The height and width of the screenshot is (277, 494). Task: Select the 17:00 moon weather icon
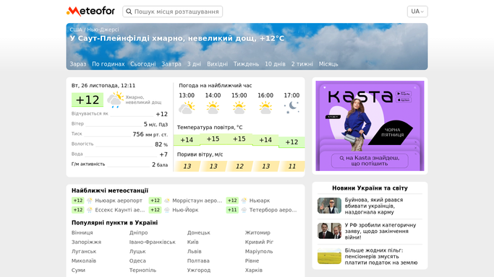coord(291,107)
